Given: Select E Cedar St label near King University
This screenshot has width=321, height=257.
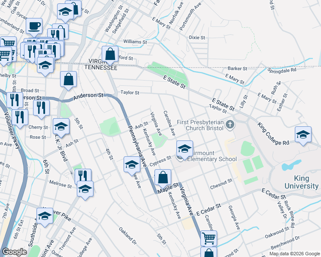Looking at the screenshot, I should click(274, 194).
